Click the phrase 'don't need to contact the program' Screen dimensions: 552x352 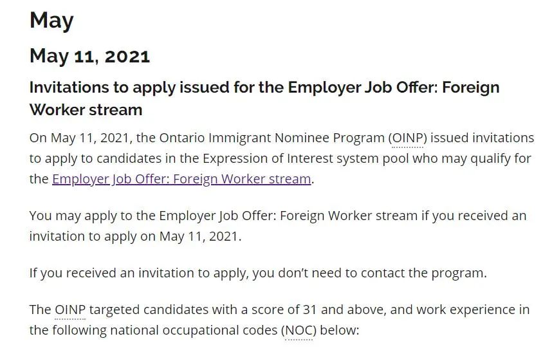382,273
